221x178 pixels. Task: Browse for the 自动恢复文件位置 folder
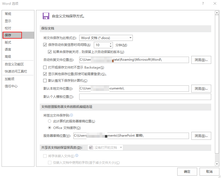click(x=201, y=60)
